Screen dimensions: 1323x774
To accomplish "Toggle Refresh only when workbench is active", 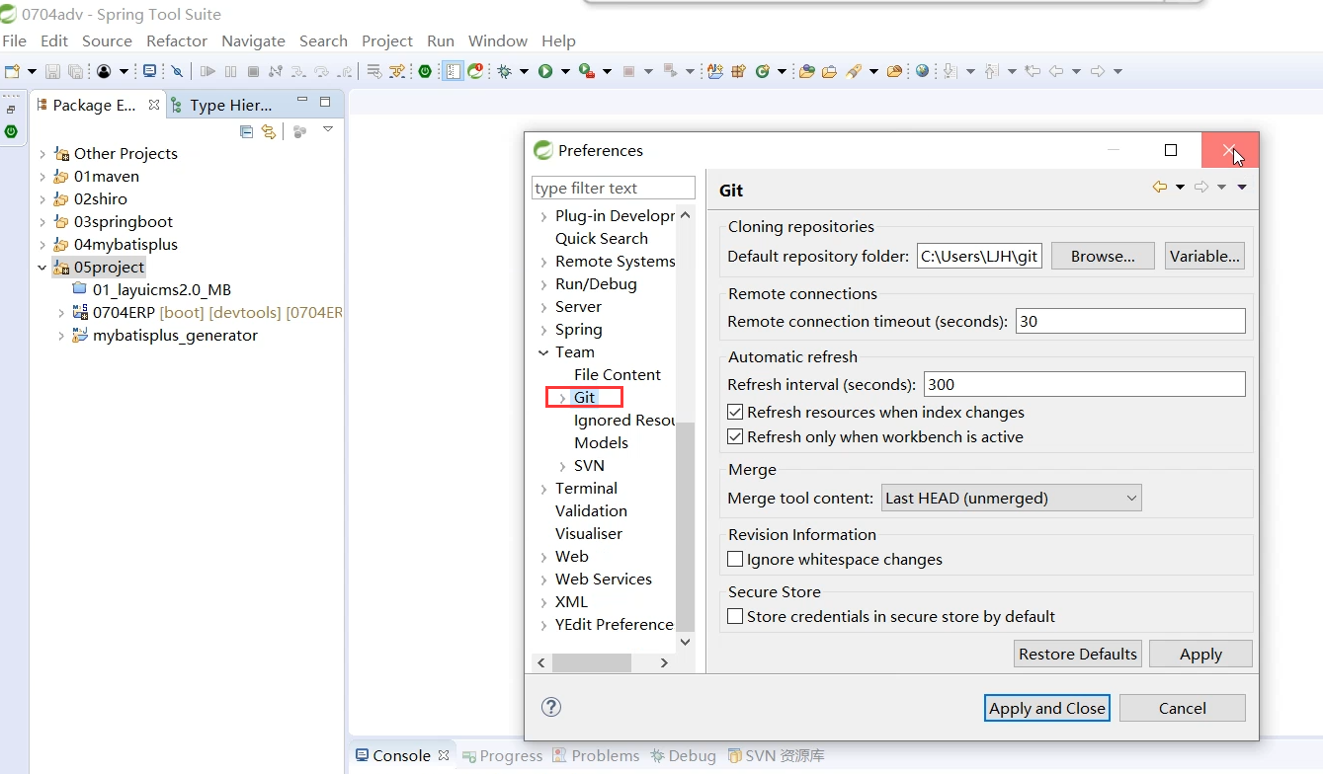I will 735,436.
